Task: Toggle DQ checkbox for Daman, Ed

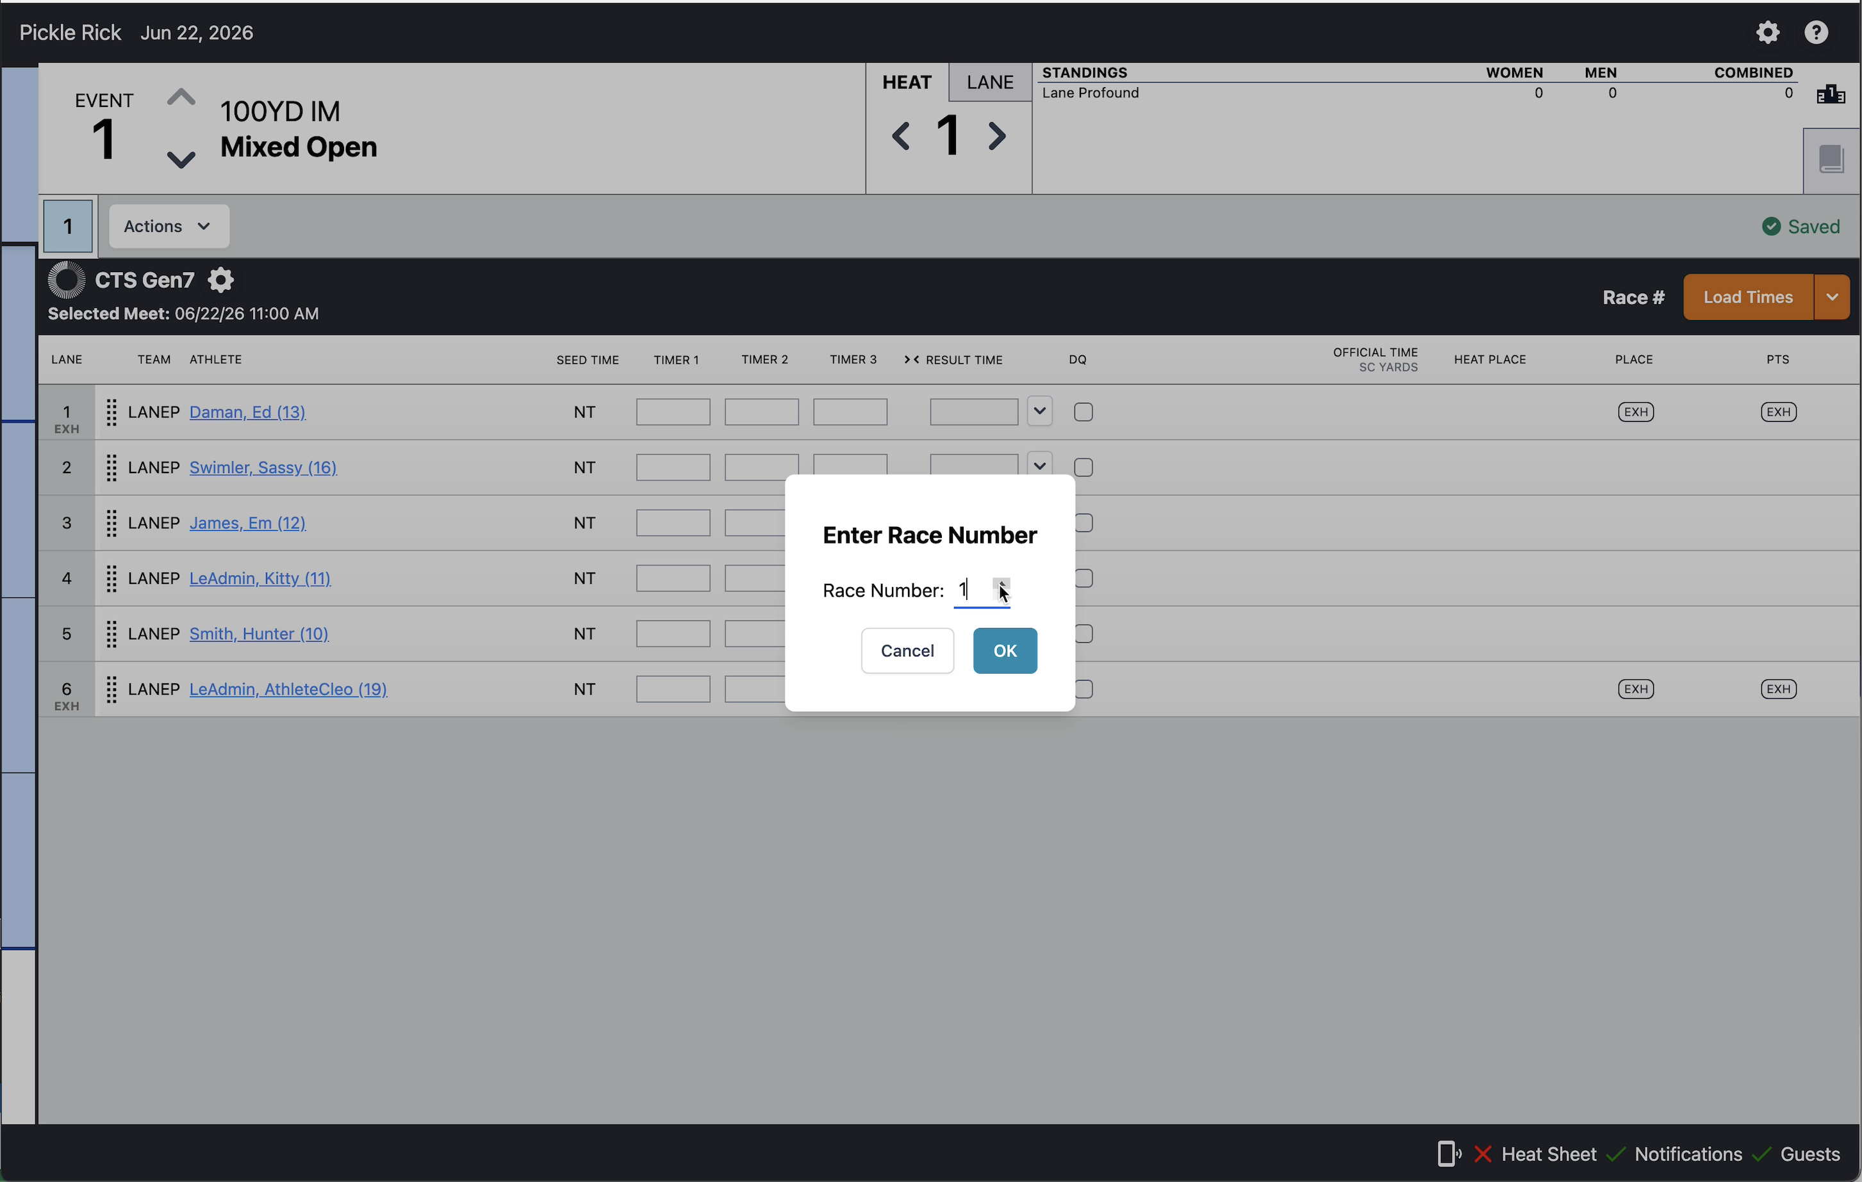Action: pos(1083,412)
